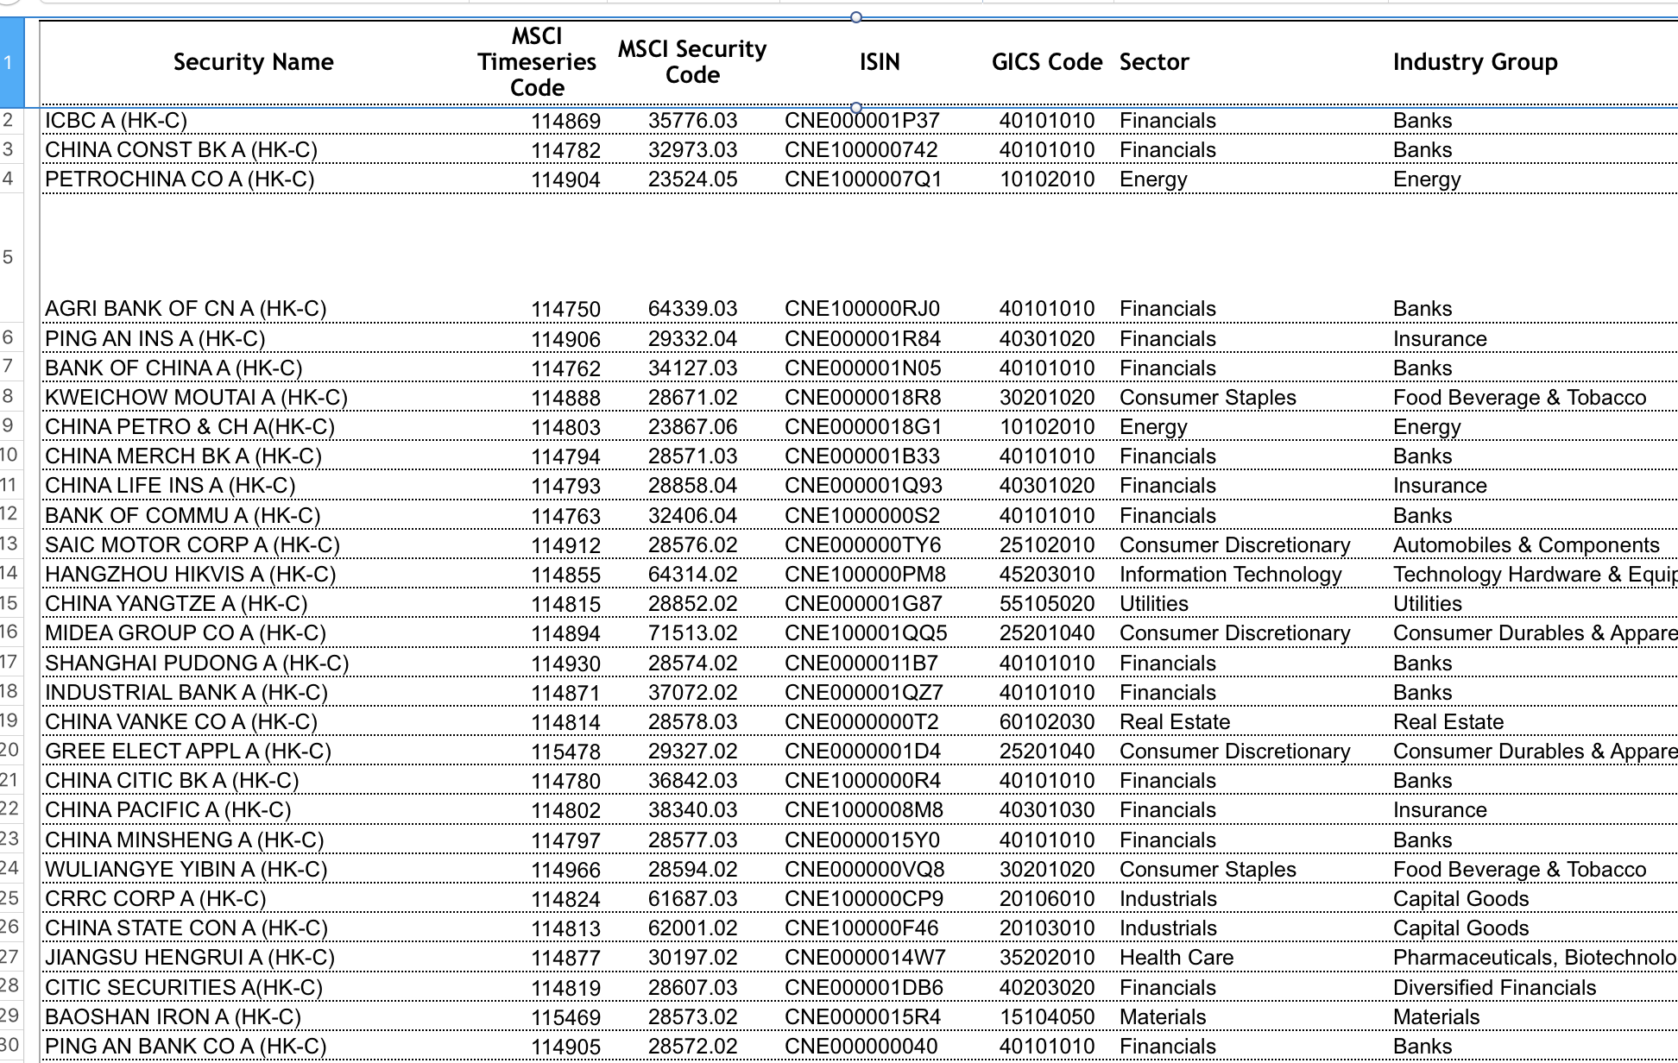Viewport: 1678px width, 1063px height.
Task: Select the KWEICHOW MOUTAI A (HK-C) cell
Action: tap(196, 398)
